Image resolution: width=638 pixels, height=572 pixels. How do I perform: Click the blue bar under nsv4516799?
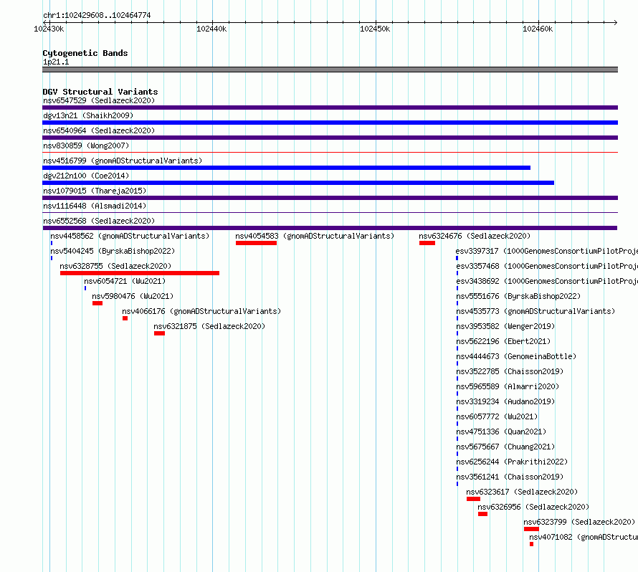pyautogui.click(x=287, y=168)
